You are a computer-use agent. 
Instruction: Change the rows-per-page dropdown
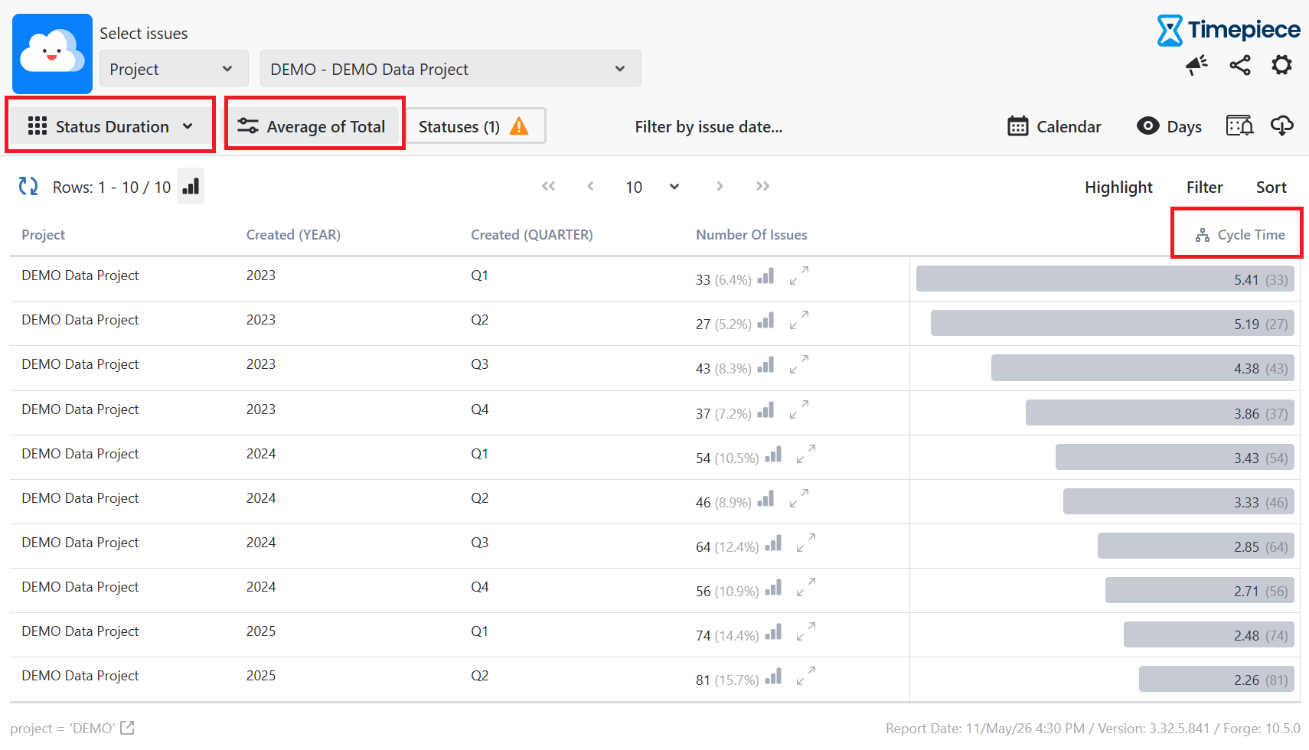click(652, 187)
